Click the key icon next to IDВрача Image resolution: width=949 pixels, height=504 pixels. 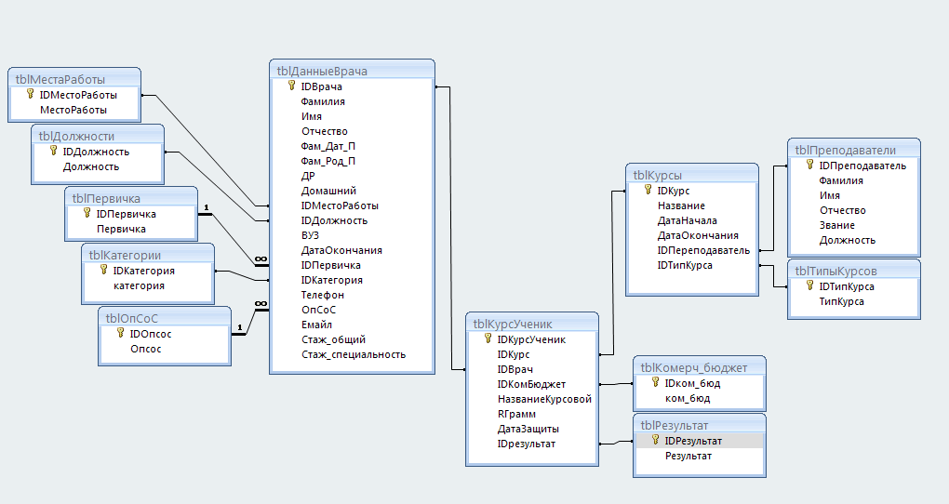tap(292, 86)
